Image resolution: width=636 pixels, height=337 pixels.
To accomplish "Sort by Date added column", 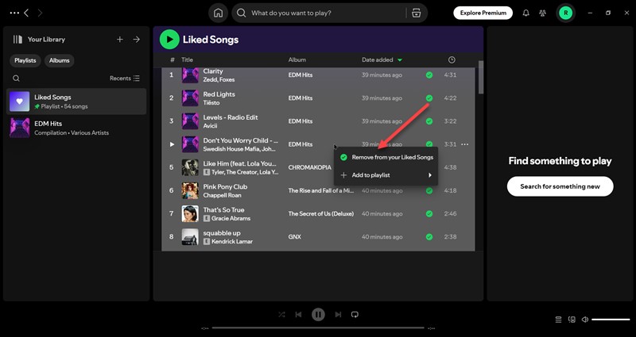I will 377,60.
